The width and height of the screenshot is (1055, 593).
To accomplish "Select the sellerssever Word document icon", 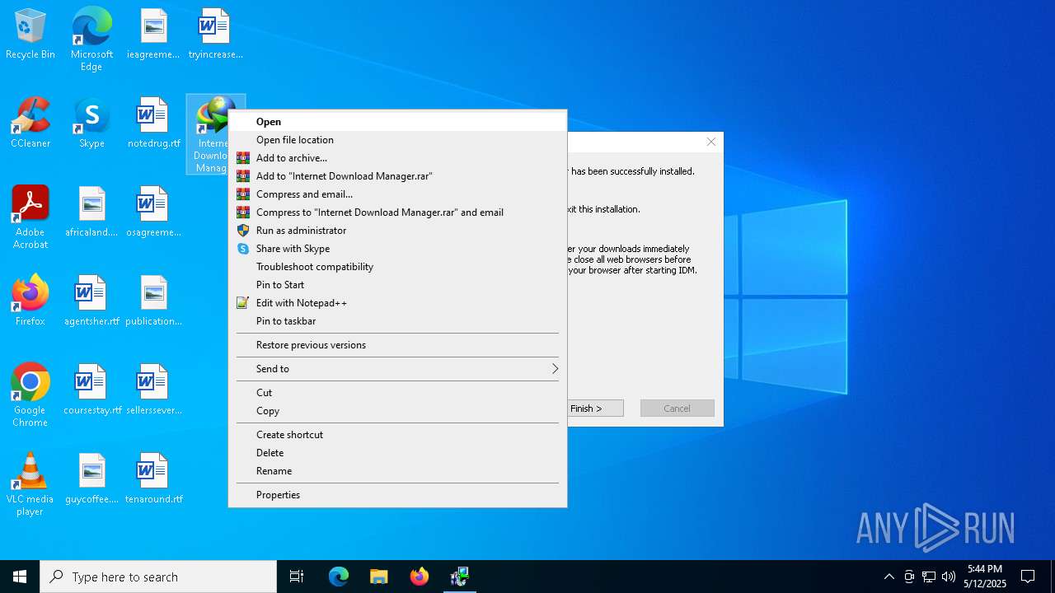I will pos(153,390).
